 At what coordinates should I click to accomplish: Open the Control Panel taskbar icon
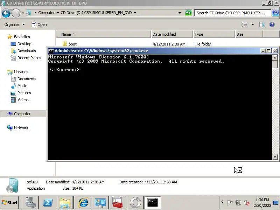pos(100,203)
